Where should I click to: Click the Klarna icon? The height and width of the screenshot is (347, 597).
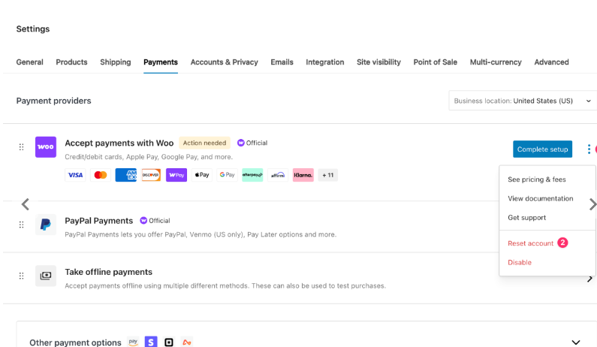[303, 175]
